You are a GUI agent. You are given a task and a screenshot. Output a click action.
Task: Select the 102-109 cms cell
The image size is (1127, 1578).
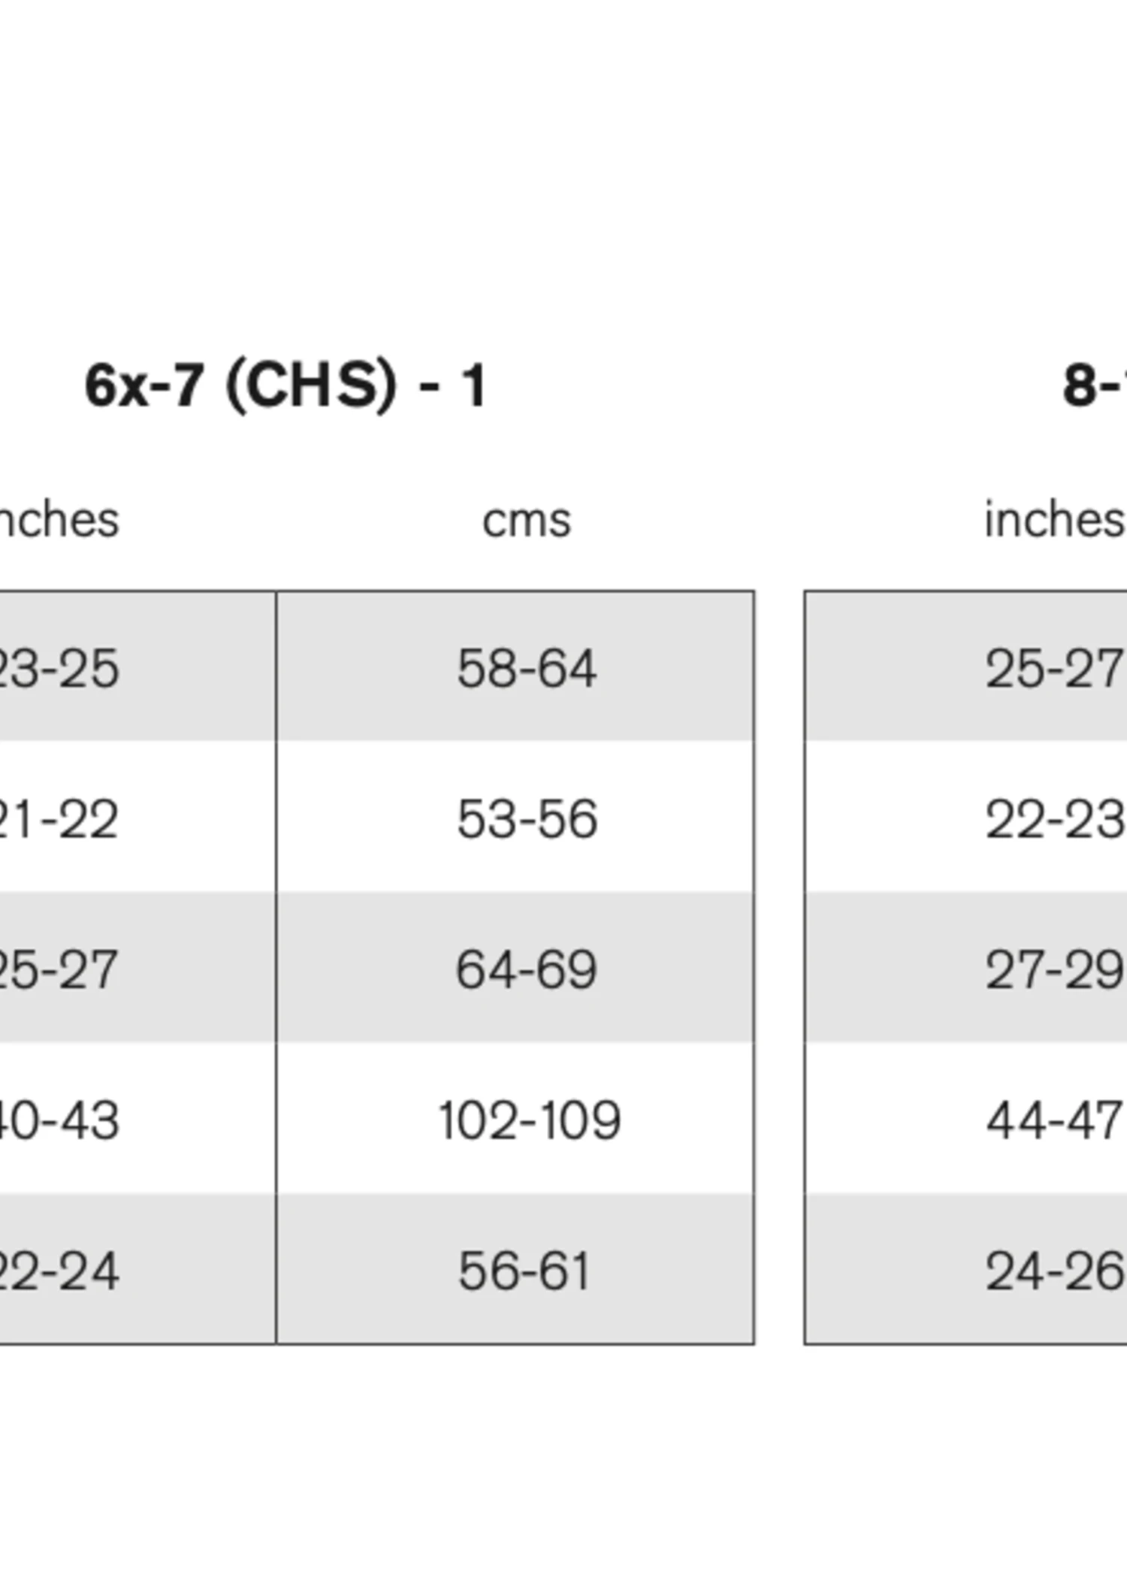[x=529, y=1120]
